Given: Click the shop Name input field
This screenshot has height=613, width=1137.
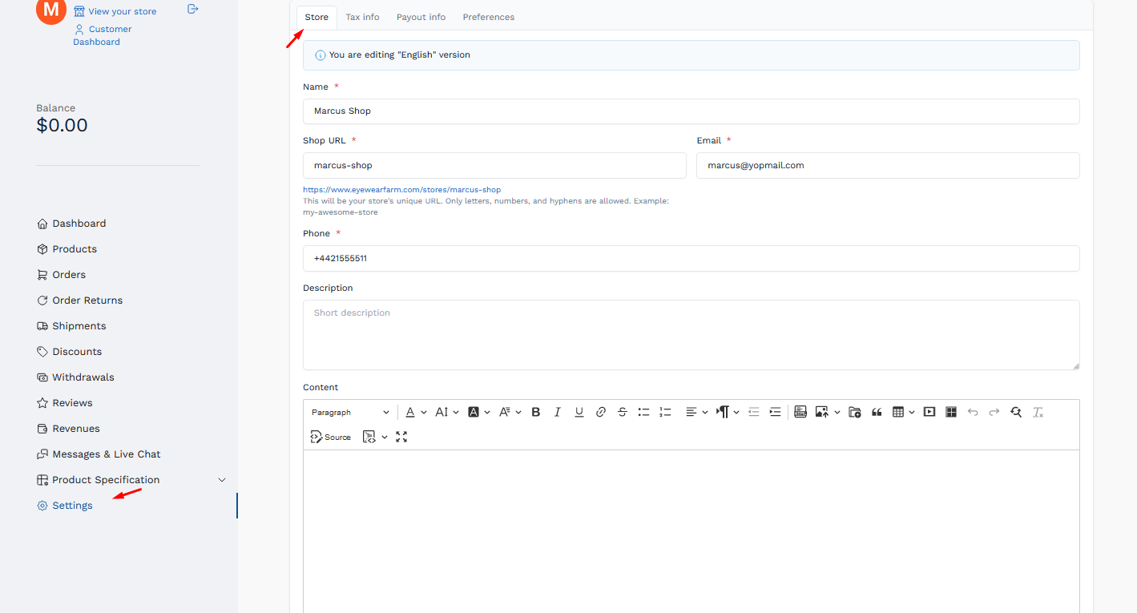Looking at the screenshot, I should click(691, 111).
